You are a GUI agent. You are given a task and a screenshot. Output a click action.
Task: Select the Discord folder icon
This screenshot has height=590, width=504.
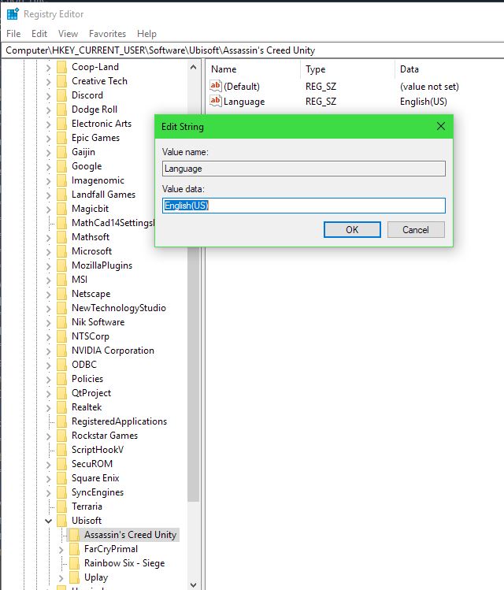click(x=61, y=95)
